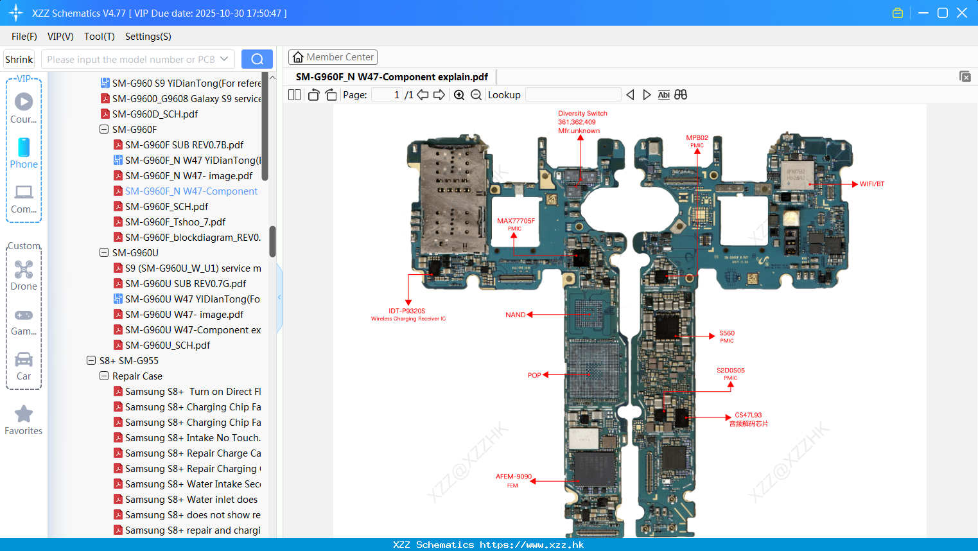
Task: Open SM-G960U W47 YiDianTong file
Action: click(x=193, y=299)
